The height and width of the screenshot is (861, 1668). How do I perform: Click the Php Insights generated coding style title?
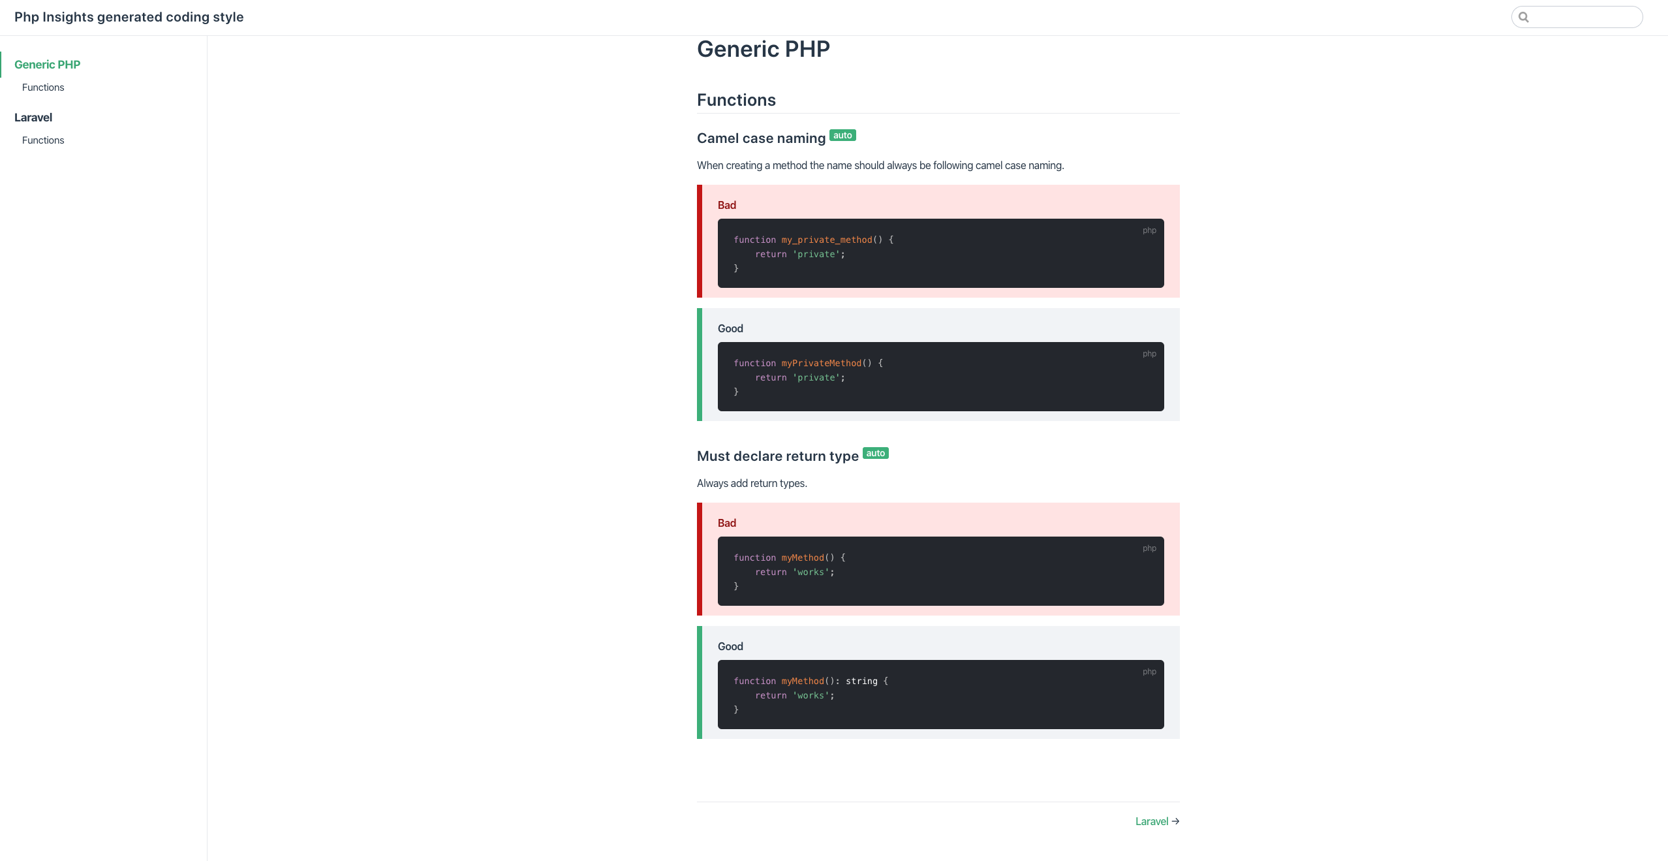pyautogui.click(x=129, y=17)
